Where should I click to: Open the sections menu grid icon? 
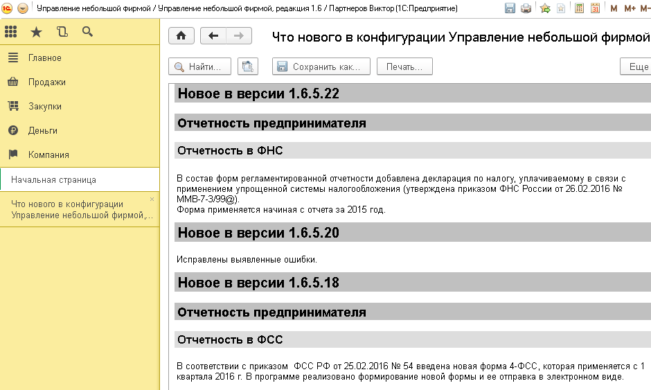[x=10, y=32]
